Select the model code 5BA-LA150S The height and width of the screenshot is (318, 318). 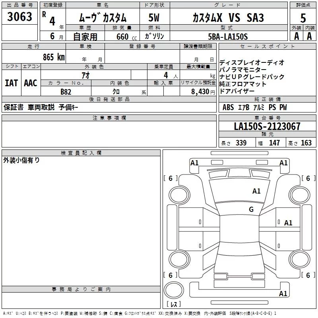pos(228,37)
